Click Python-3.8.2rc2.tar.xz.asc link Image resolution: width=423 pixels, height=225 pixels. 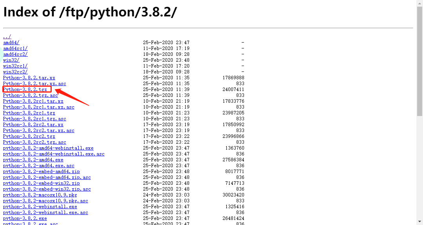click(39, 130)
